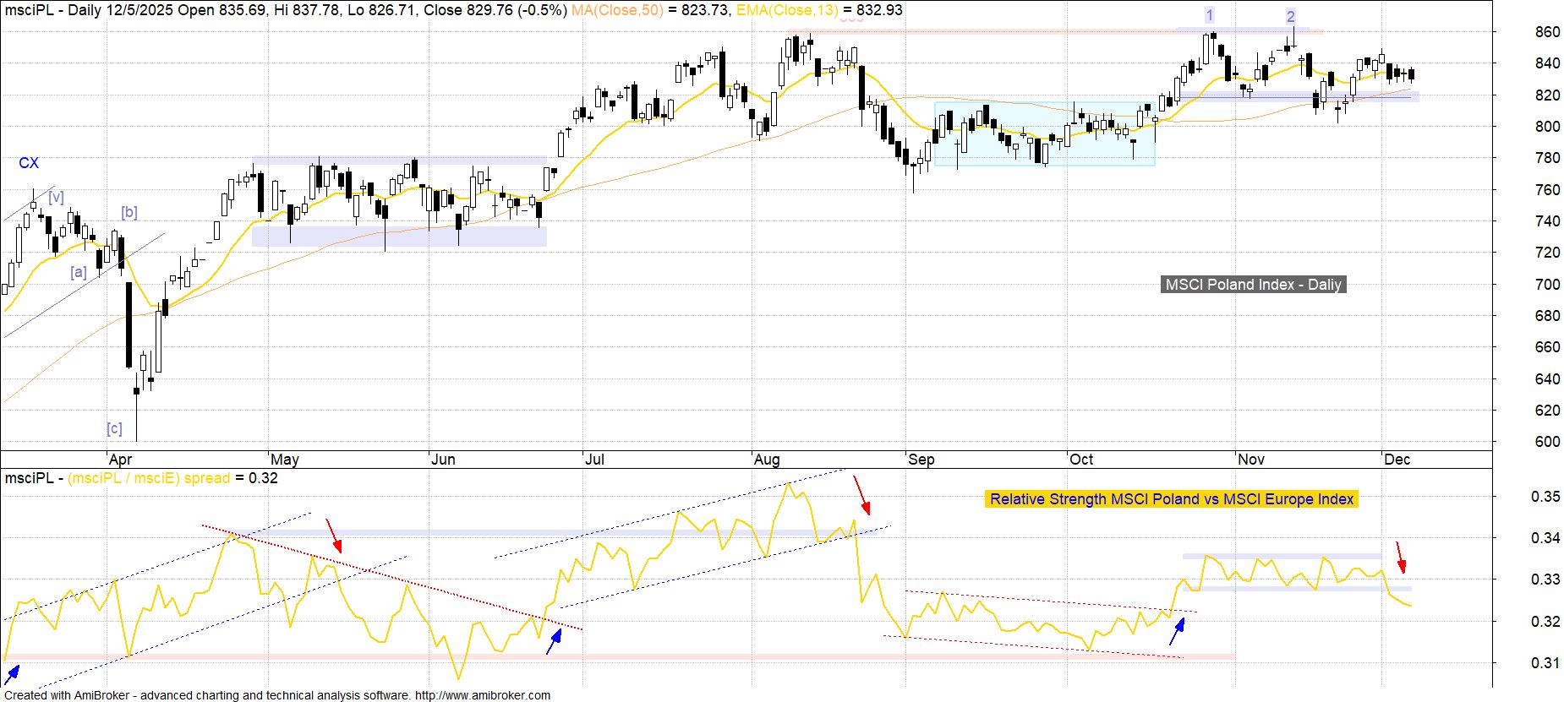Select the wave label '1' above the October high
This screenshot has width=1564, height=702.
tap(1210, 15)
